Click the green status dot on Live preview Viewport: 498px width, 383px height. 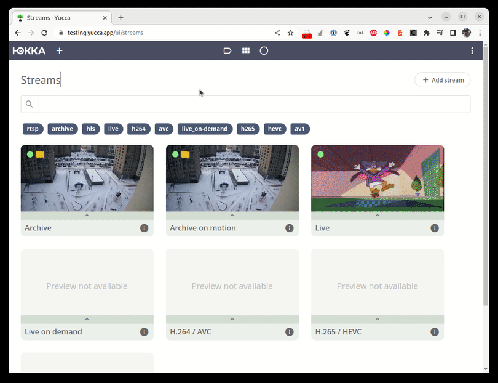[320, 155]
